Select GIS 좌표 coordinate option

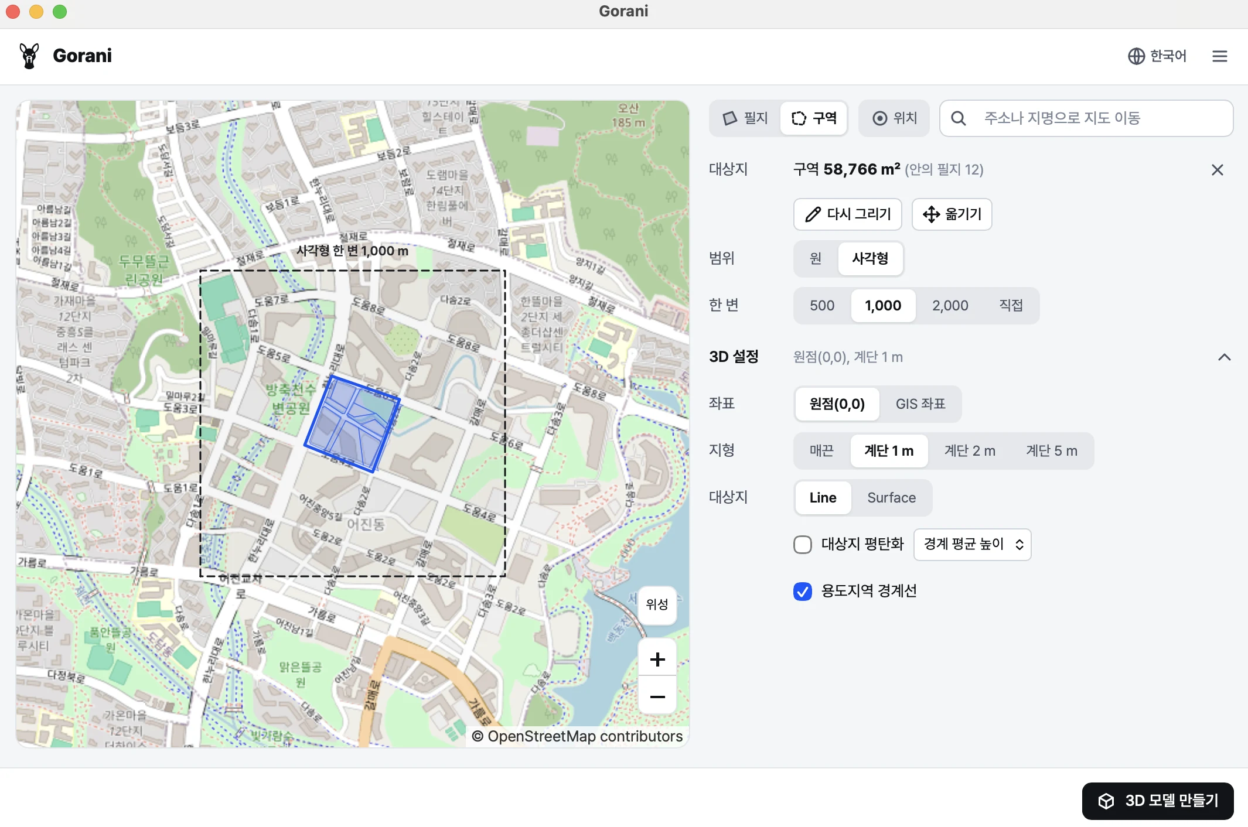pyautogui.click(x=920, y=404)
